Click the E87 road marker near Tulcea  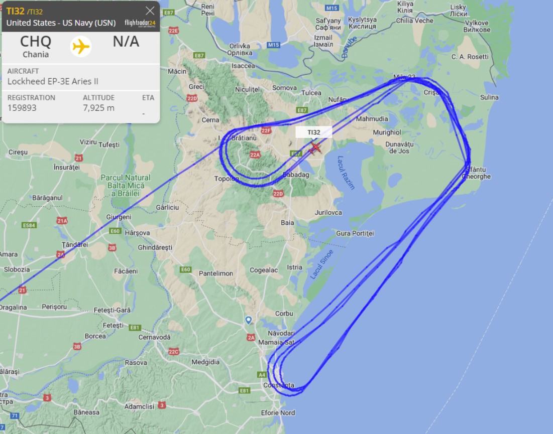point(302,110)
